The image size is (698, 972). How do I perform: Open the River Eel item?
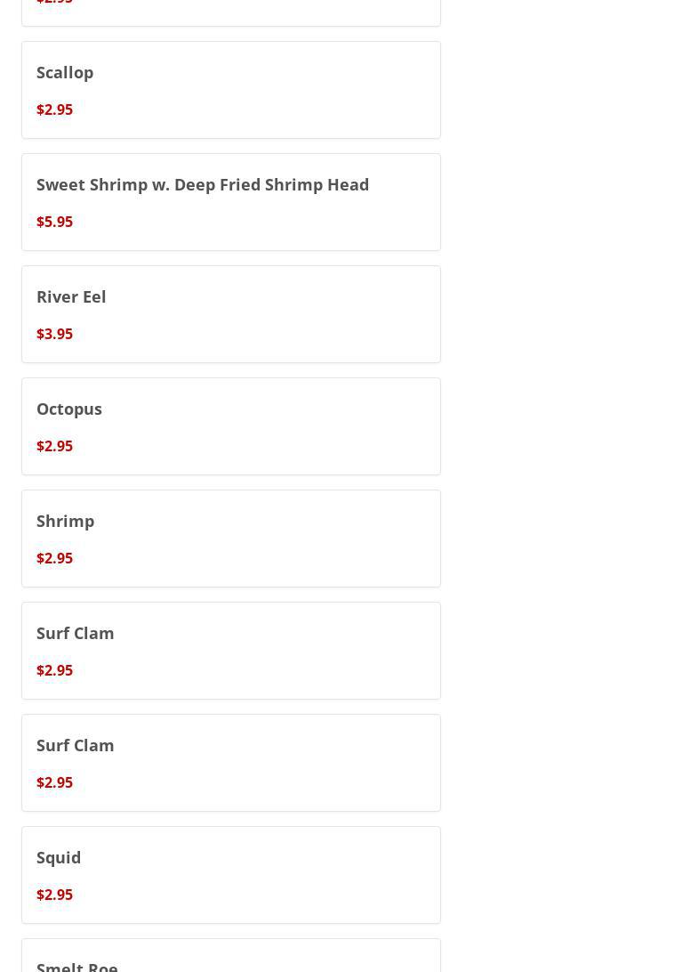point(71,296)
